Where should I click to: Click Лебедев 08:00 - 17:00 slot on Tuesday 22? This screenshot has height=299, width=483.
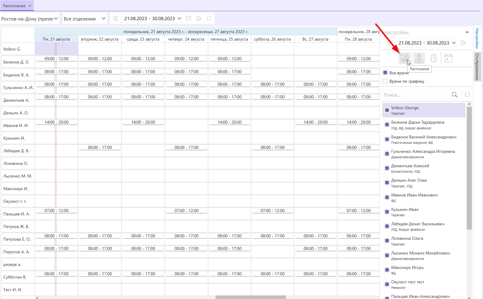point(100,147)
